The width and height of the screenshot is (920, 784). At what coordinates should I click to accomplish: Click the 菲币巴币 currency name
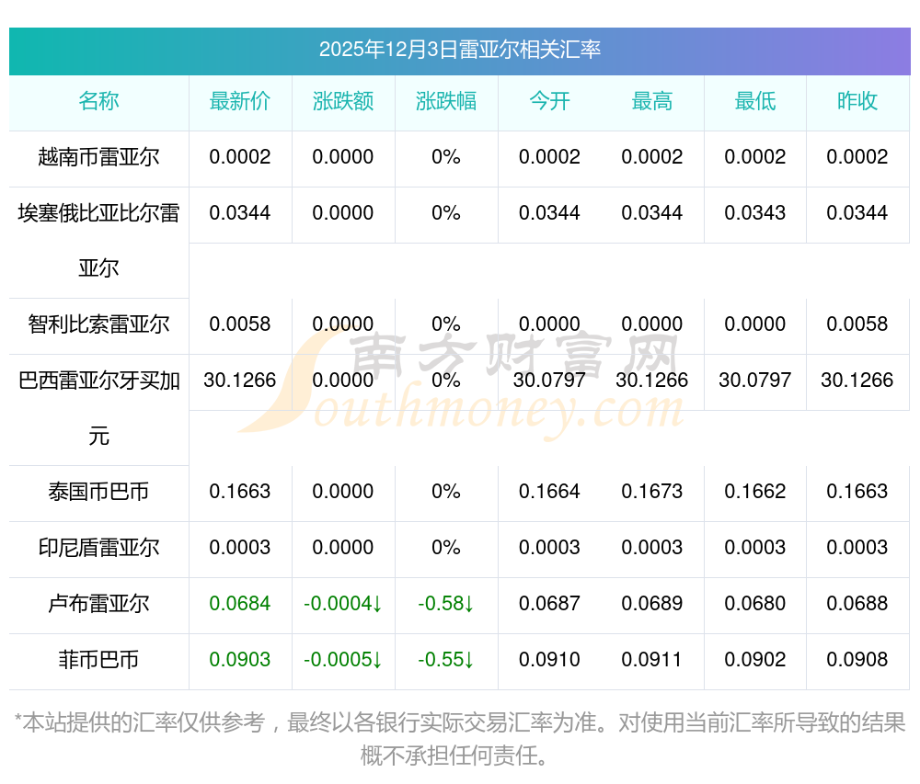98,660
